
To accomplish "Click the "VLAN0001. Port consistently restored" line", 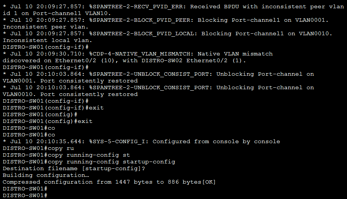I will pyautogui.click(x=70, y=81).
